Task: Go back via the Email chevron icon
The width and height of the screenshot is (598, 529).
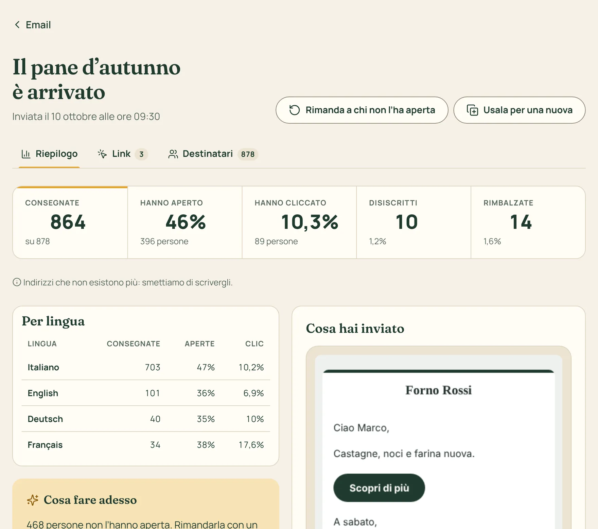Action: [17, 25]
